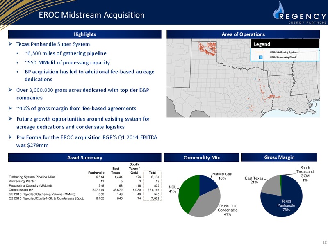Click the blue processing plant square in the legend
This screenshot has height=246, width=328.
coord(261,57)
